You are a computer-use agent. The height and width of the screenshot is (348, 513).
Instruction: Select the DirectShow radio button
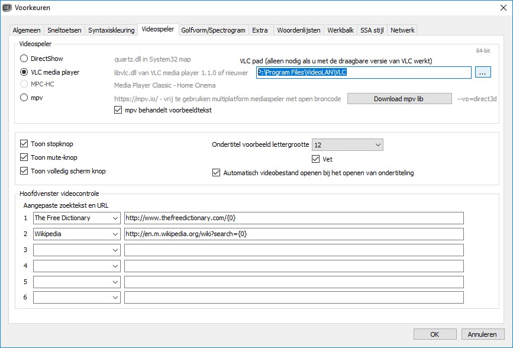24,59
